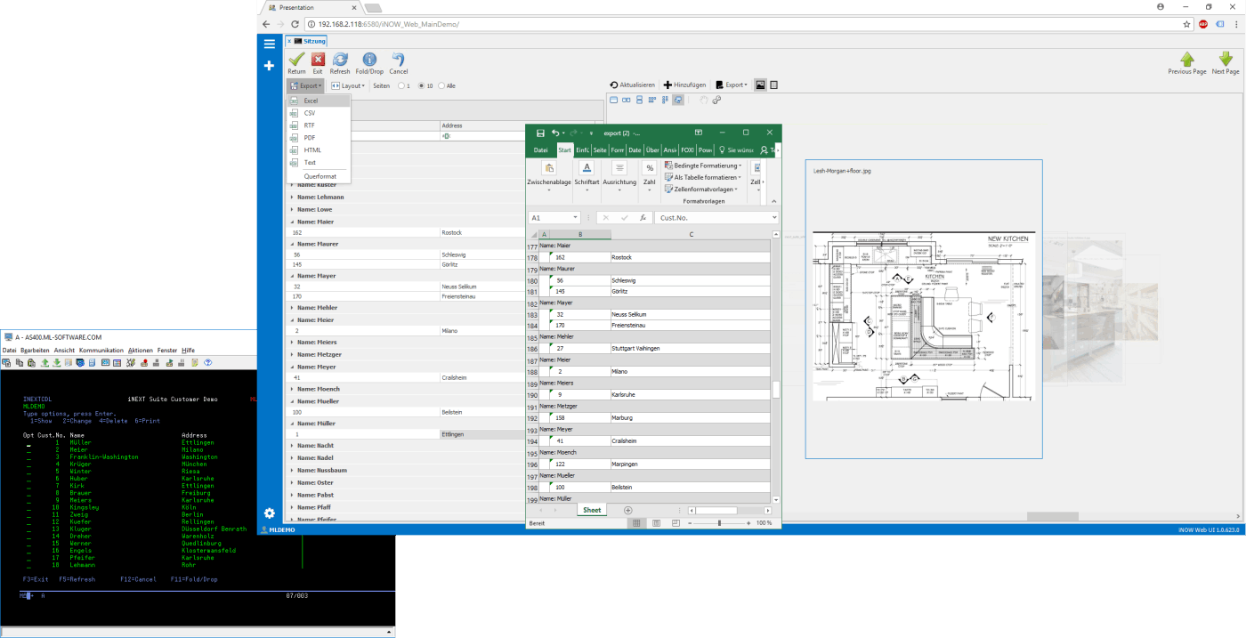Open settings gear in blue sidebar

[x=269, y=513]
